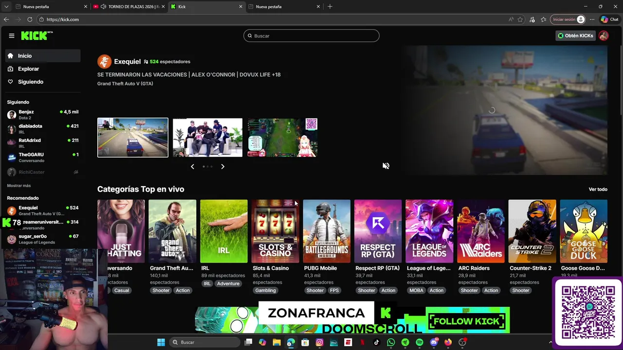Image resolution: width=623 pixels, height=350 pixels.
Task: Go to next featured streams
Action: 222,166
